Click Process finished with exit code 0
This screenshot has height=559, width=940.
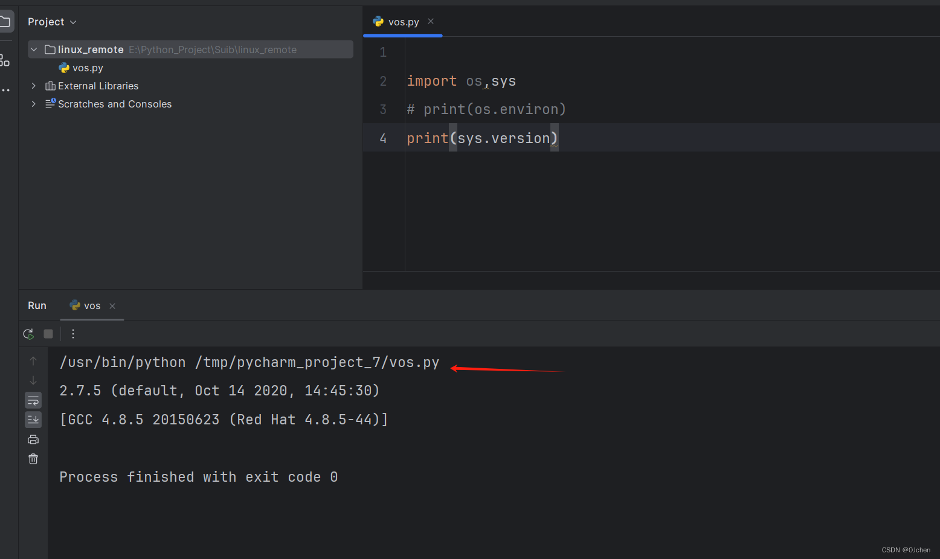(199, 477)
